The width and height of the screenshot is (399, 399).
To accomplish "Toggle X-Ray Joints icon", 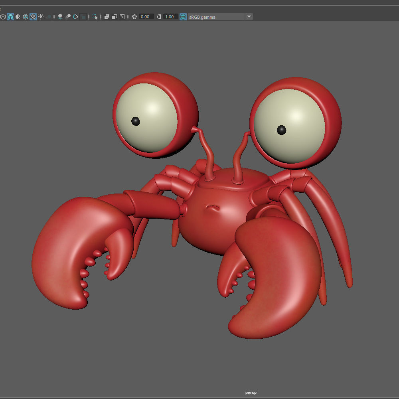I will tap(122, 17).
